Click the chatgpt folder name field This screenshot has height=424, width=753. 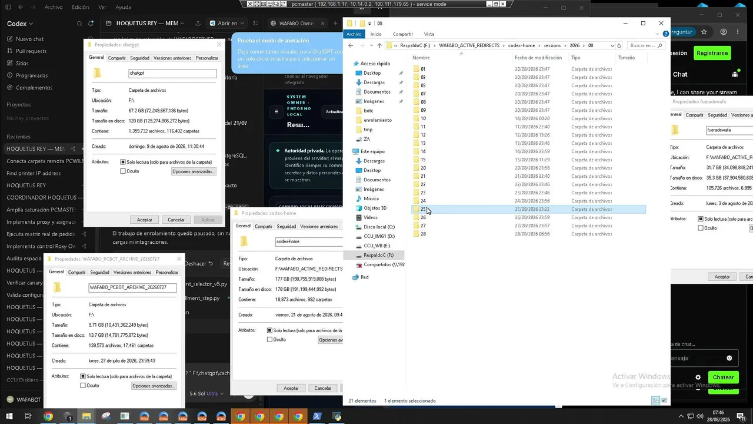pos(172,74)
